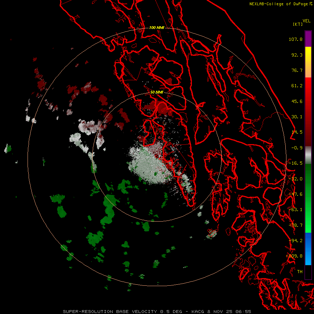Click the Super-Resolution Base Velocity caption
Screen dimensions: 314x314
[157, 312]
